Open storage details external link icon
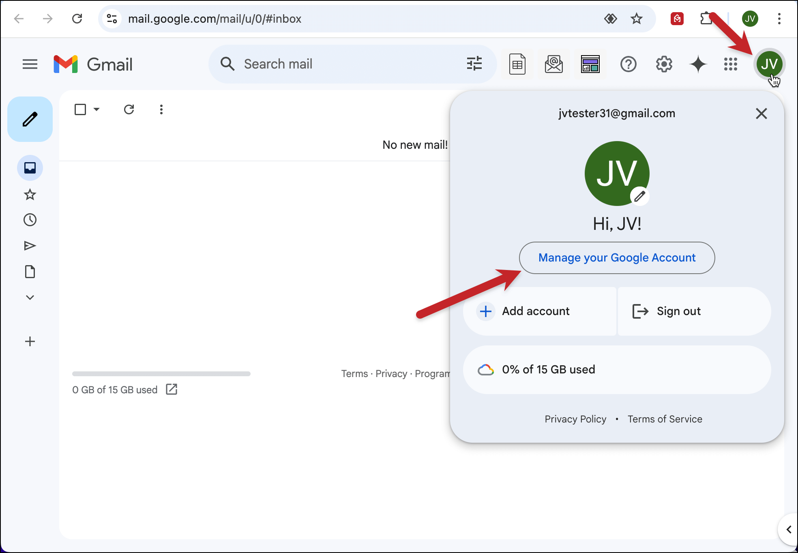Screen dimensions: 798x553 pyautogui.click(x=172, y=389)
